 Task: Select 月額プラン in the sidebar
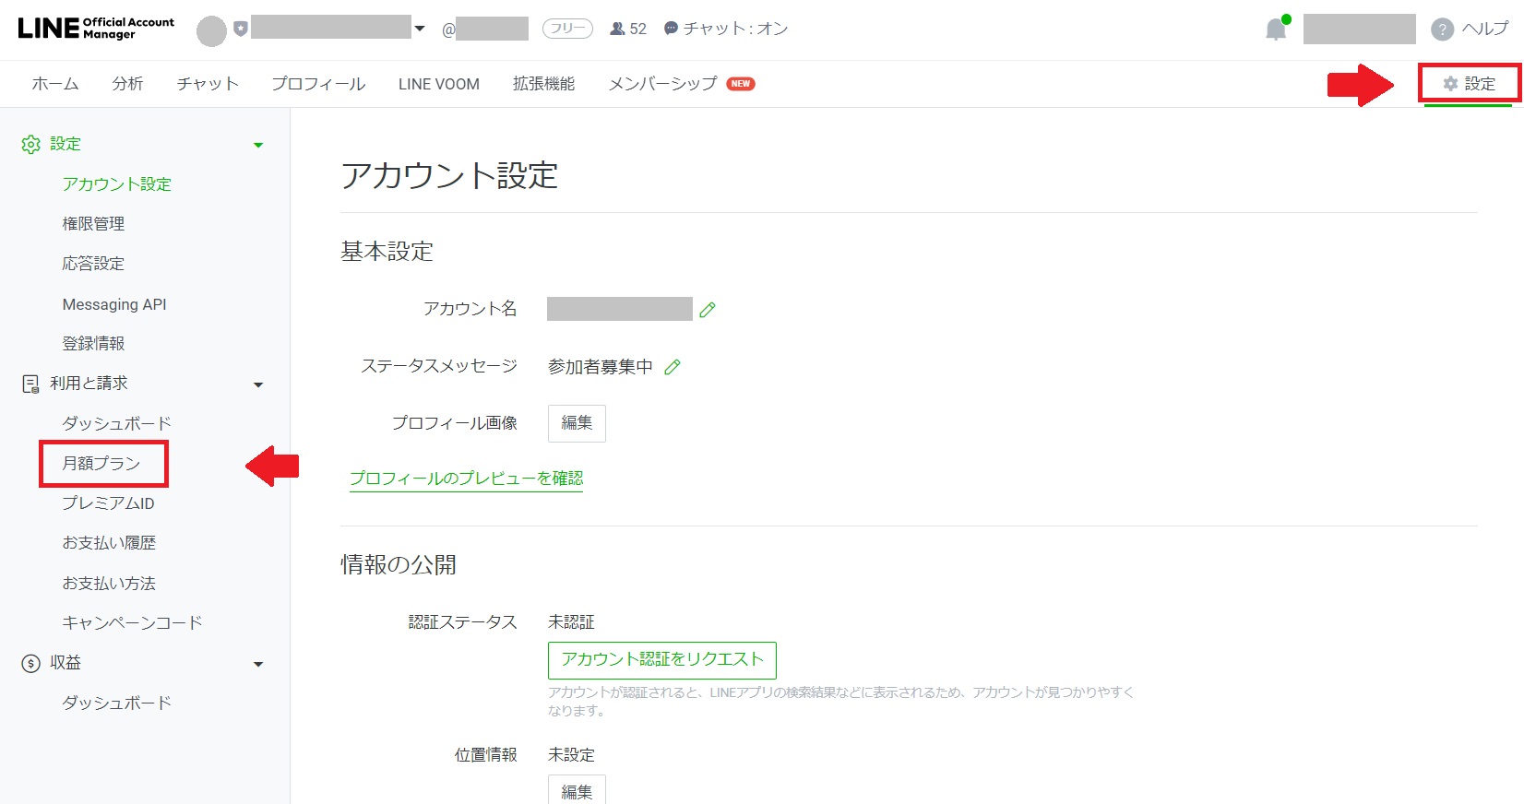(101, 464)
